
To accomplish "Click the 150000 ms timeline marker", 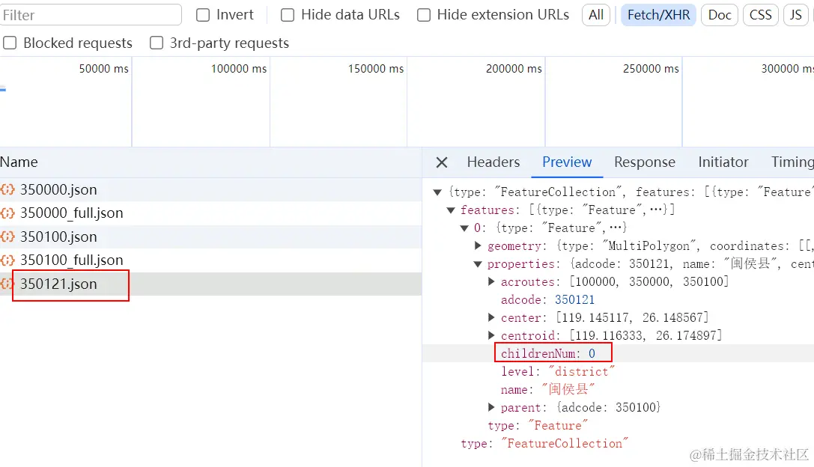I will point(375,69).
